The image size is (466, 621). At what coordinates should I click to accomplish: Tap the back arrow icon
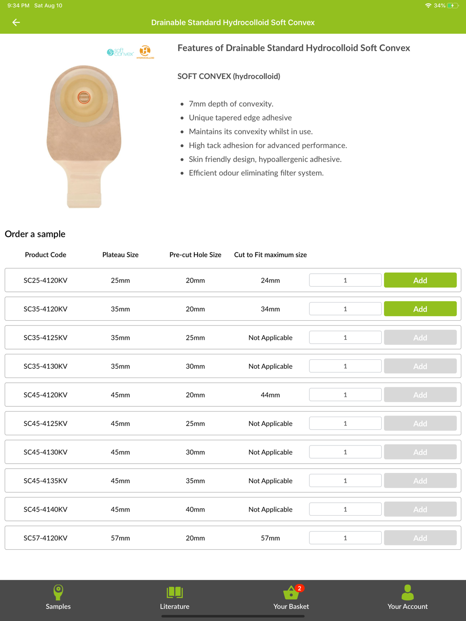tap(16, 22)
